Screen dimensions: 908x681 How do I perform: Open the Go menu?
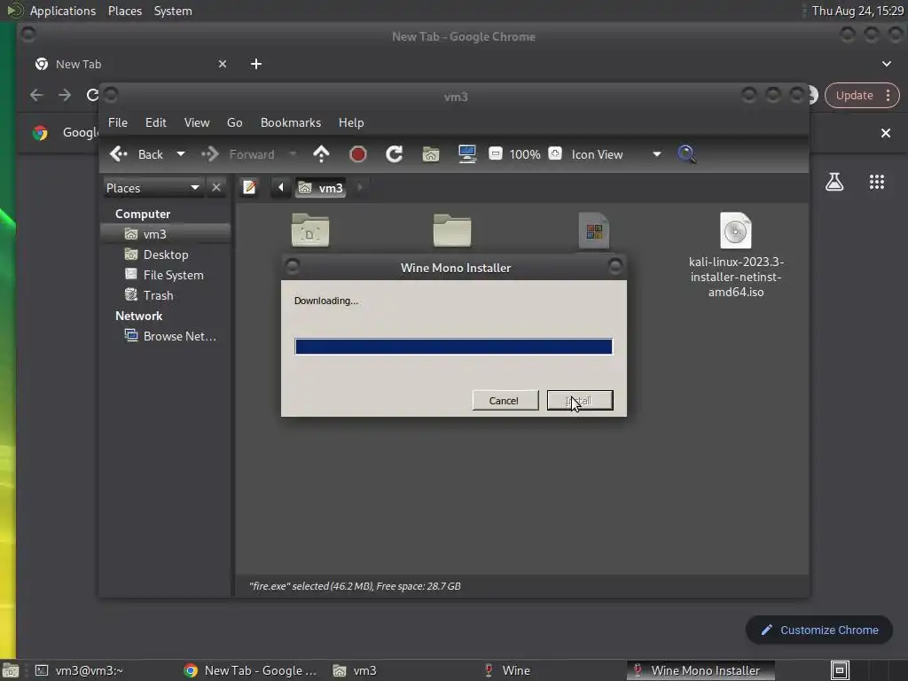tap(234, 122)
